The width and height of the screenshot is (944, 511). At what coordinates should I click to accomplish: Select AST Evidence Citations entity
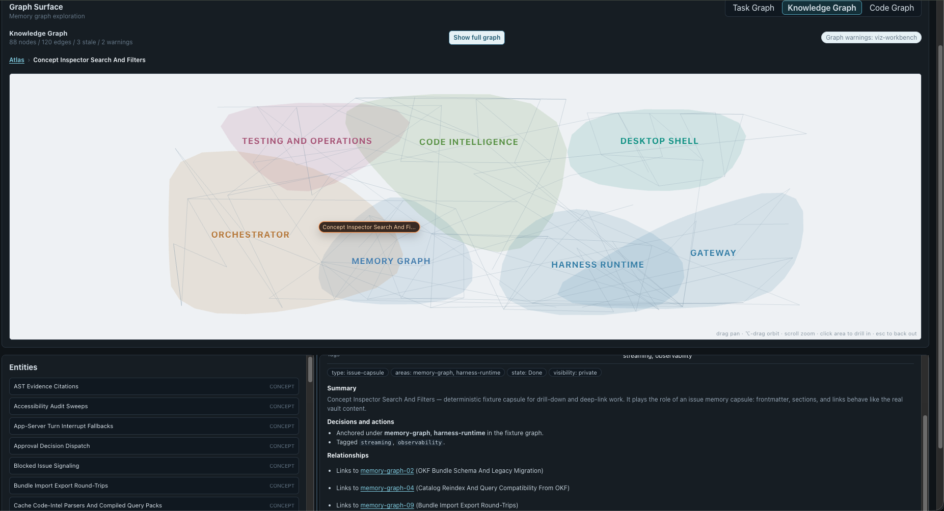[154, 386]
